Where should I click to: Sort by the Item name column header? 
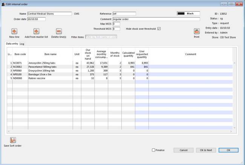click(x=50, y=54)
